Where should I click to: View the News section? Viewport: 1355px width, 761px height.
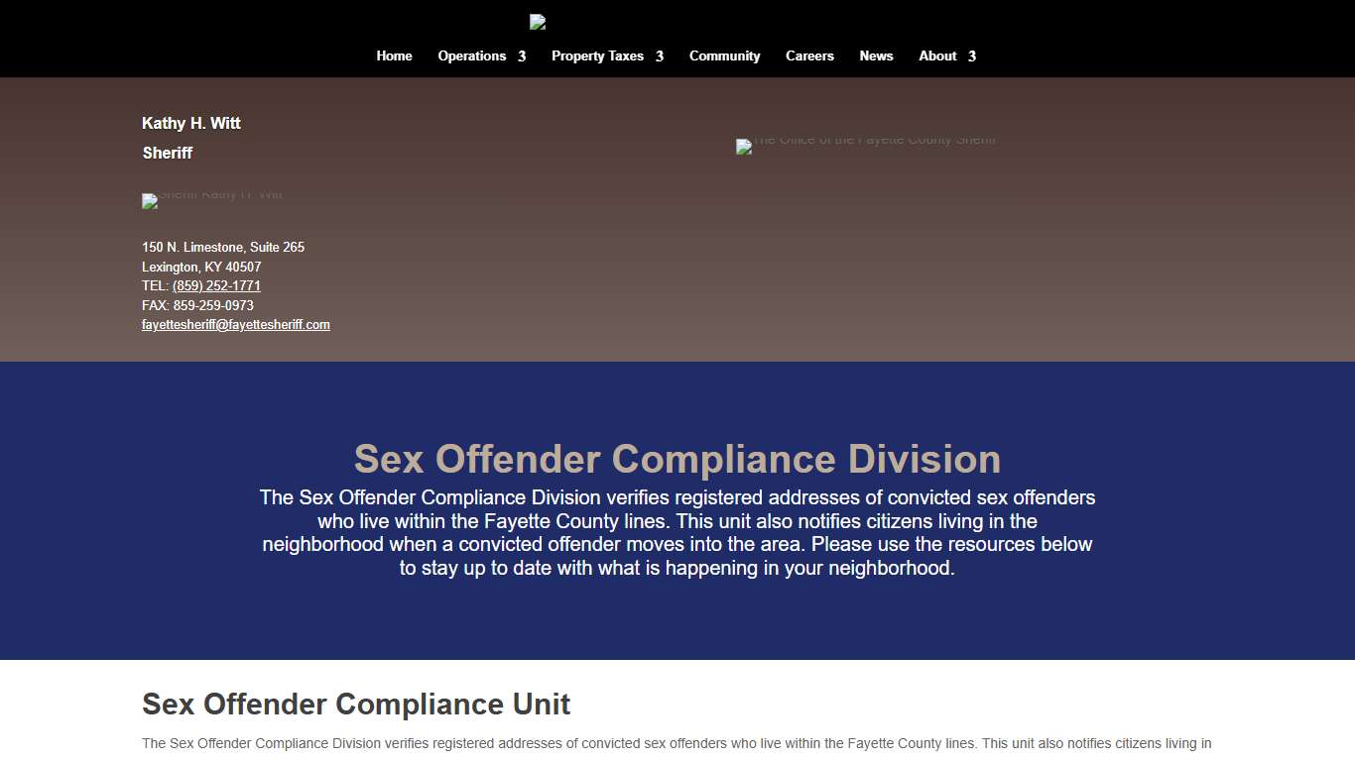tap(876, 56)
